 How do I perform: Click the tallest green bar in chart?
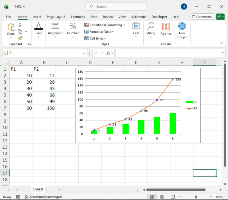click(x=172, y=123)
